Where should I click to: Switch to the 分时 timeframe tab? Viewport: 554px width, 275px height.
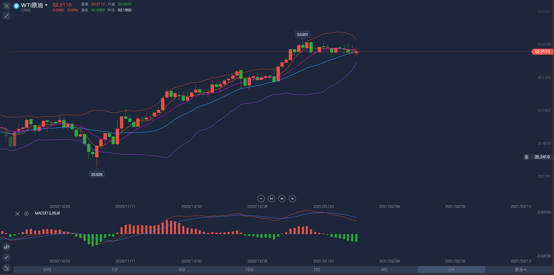47,270
